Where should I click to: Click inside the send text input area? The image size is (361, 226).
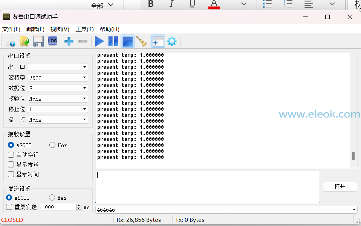click(208, 187)
